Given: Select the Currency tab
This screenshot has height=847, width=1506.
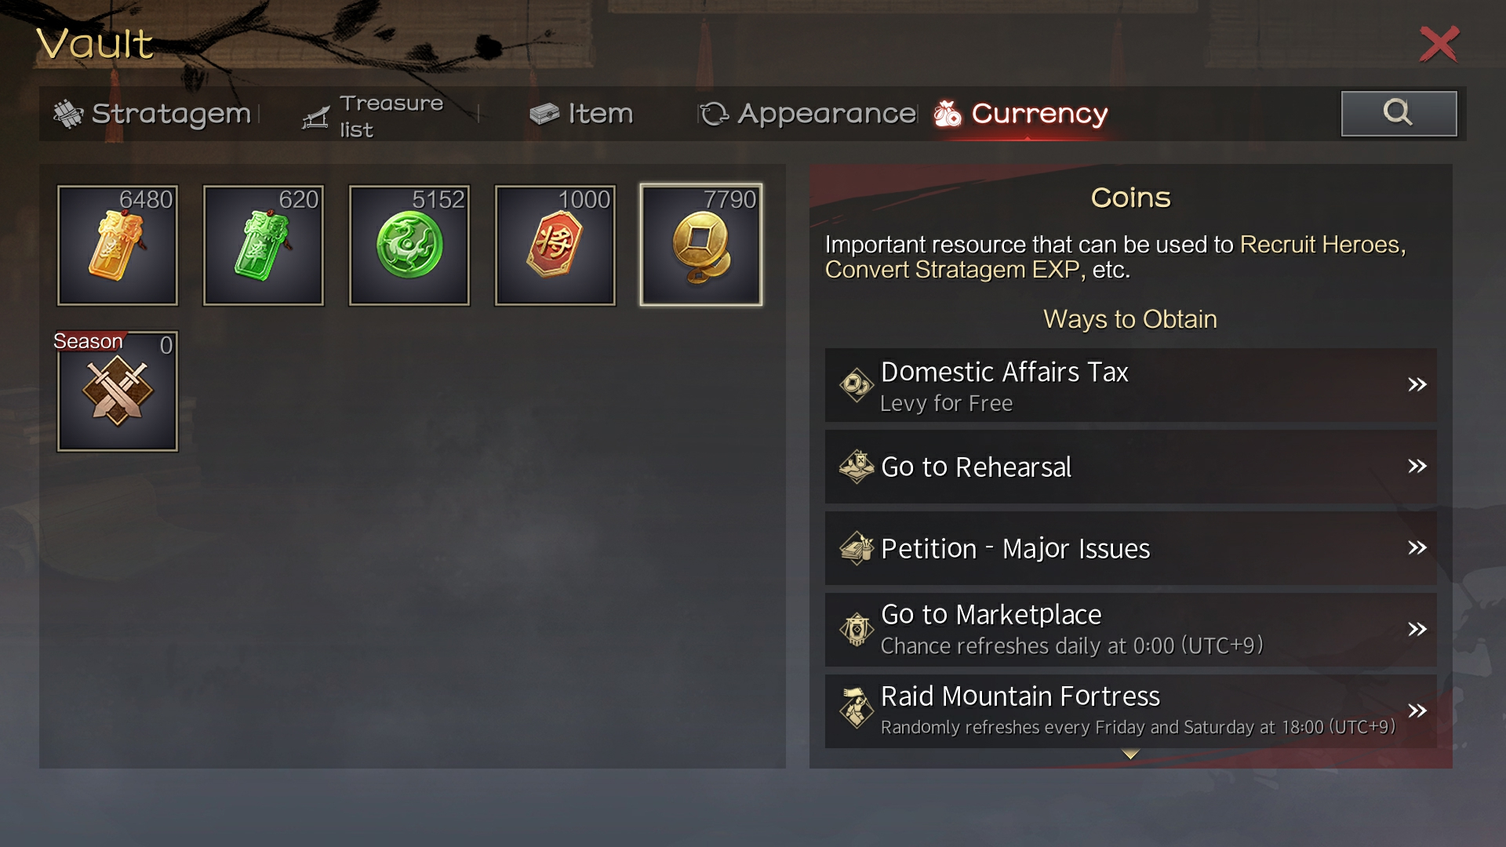Looking at the screenshot, I should click(1020, 114).
